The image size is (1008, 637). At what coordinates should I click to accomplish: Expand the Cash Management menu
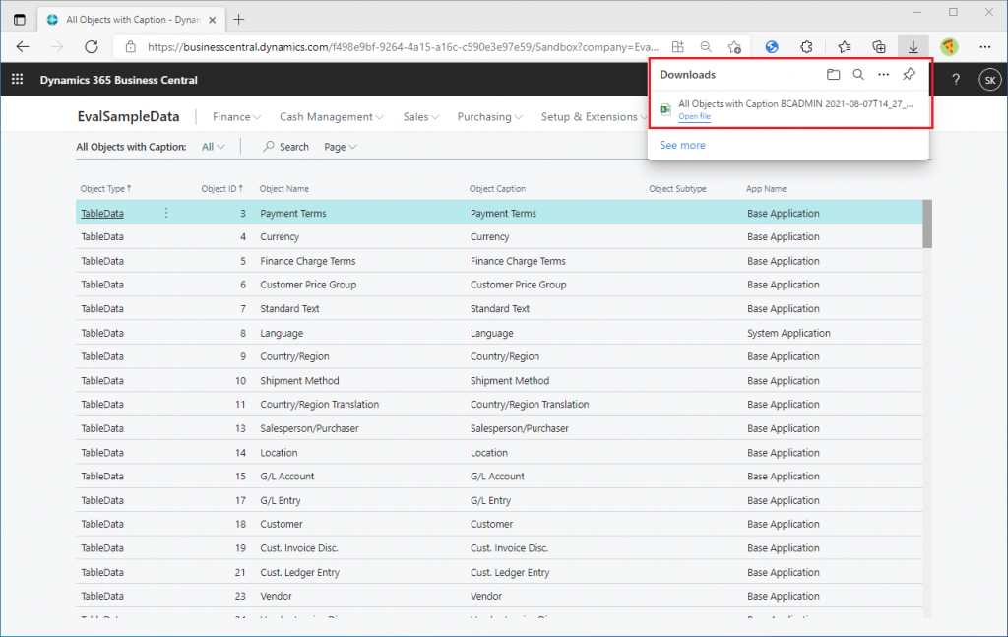(x=331, y=117)
